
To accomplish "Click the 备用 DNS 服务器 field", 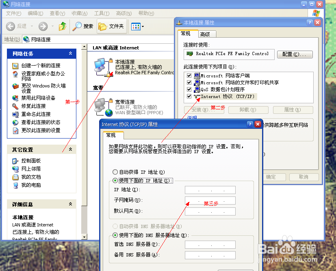I will 210,255.
